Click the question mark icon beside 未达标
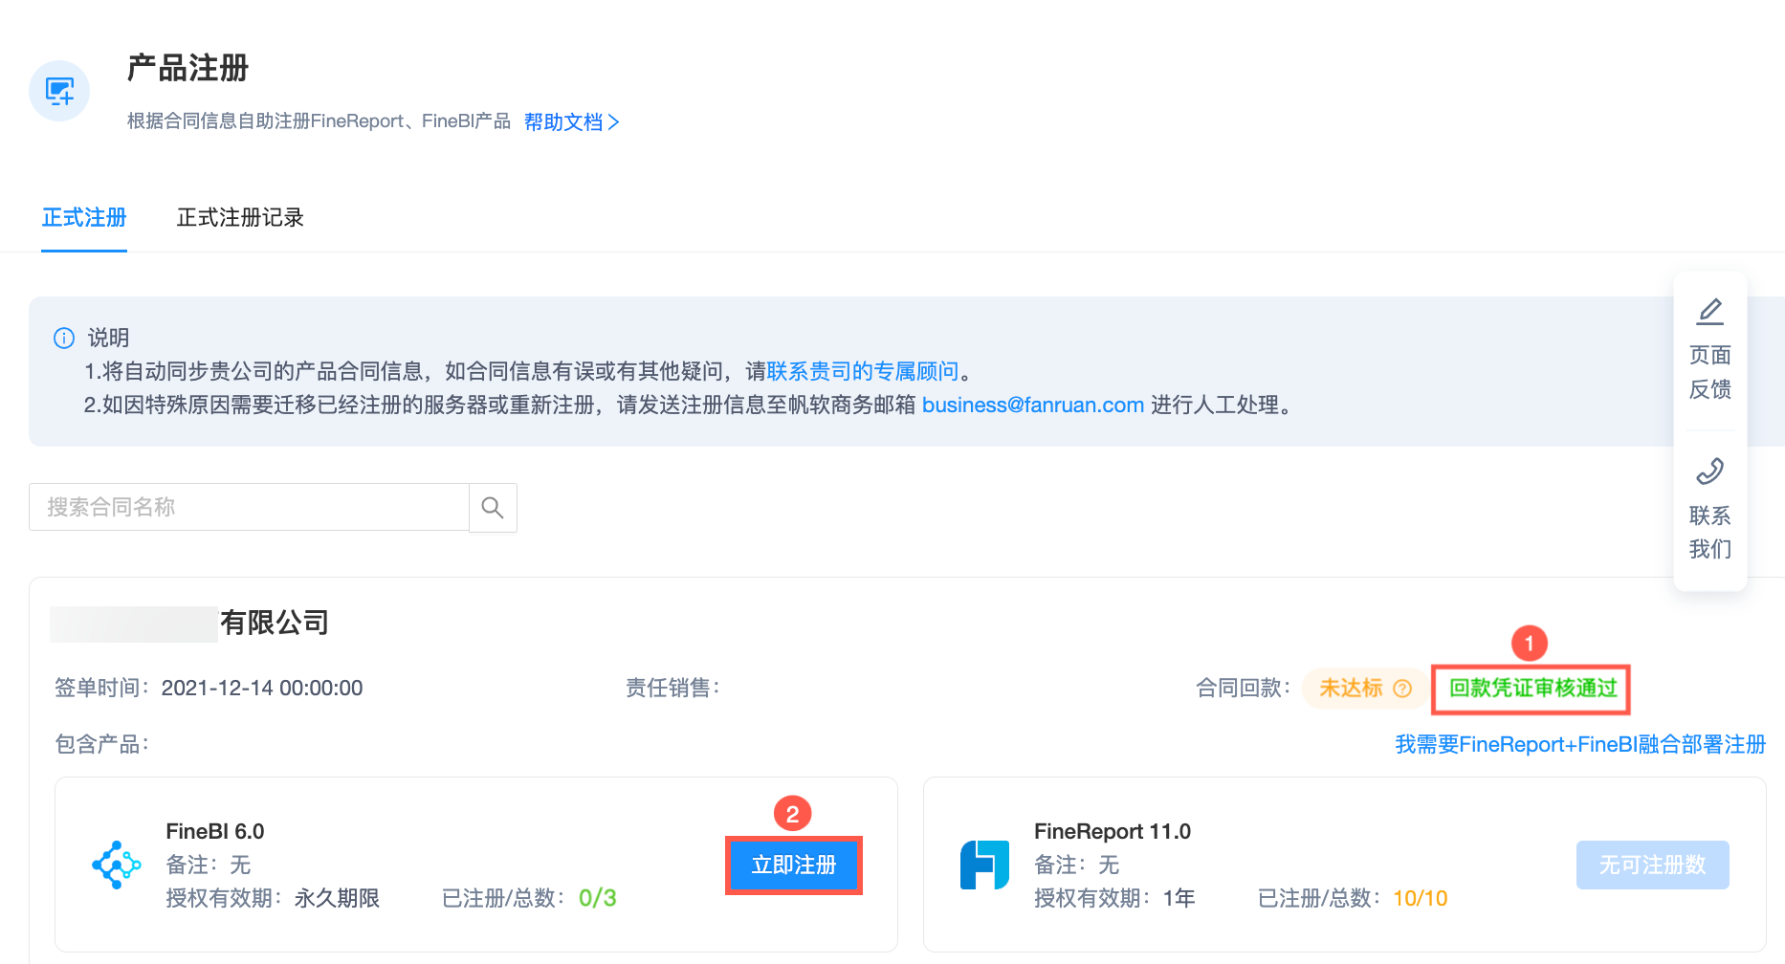Image resolution: width=1785 pixels, height=964 pixels. point(1402,689)
